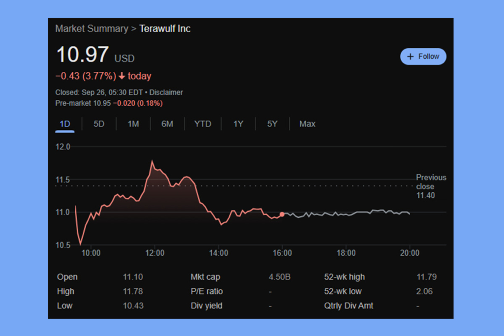The width and height of the screenshot is (504, 336).
Task: Click the Follow button
Action: (423, 57)
